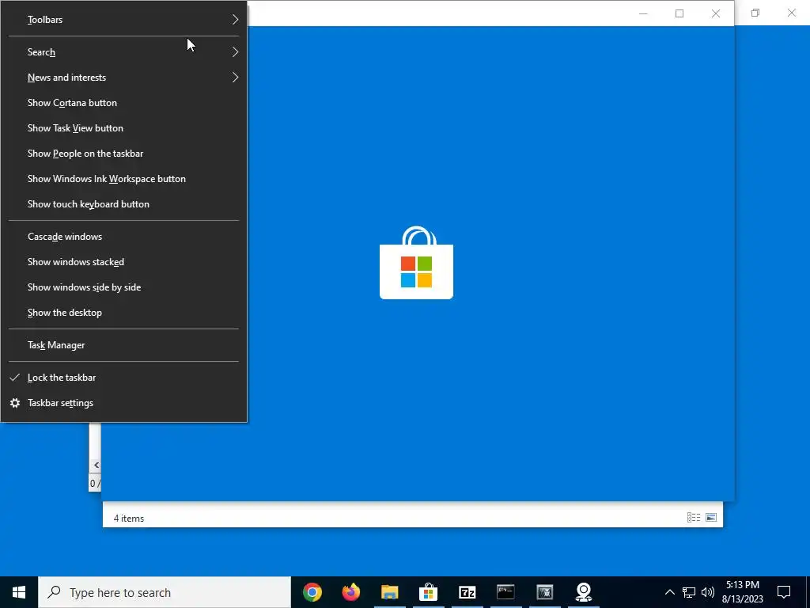Launch Firefox from the taskbar

coord(350,592)
